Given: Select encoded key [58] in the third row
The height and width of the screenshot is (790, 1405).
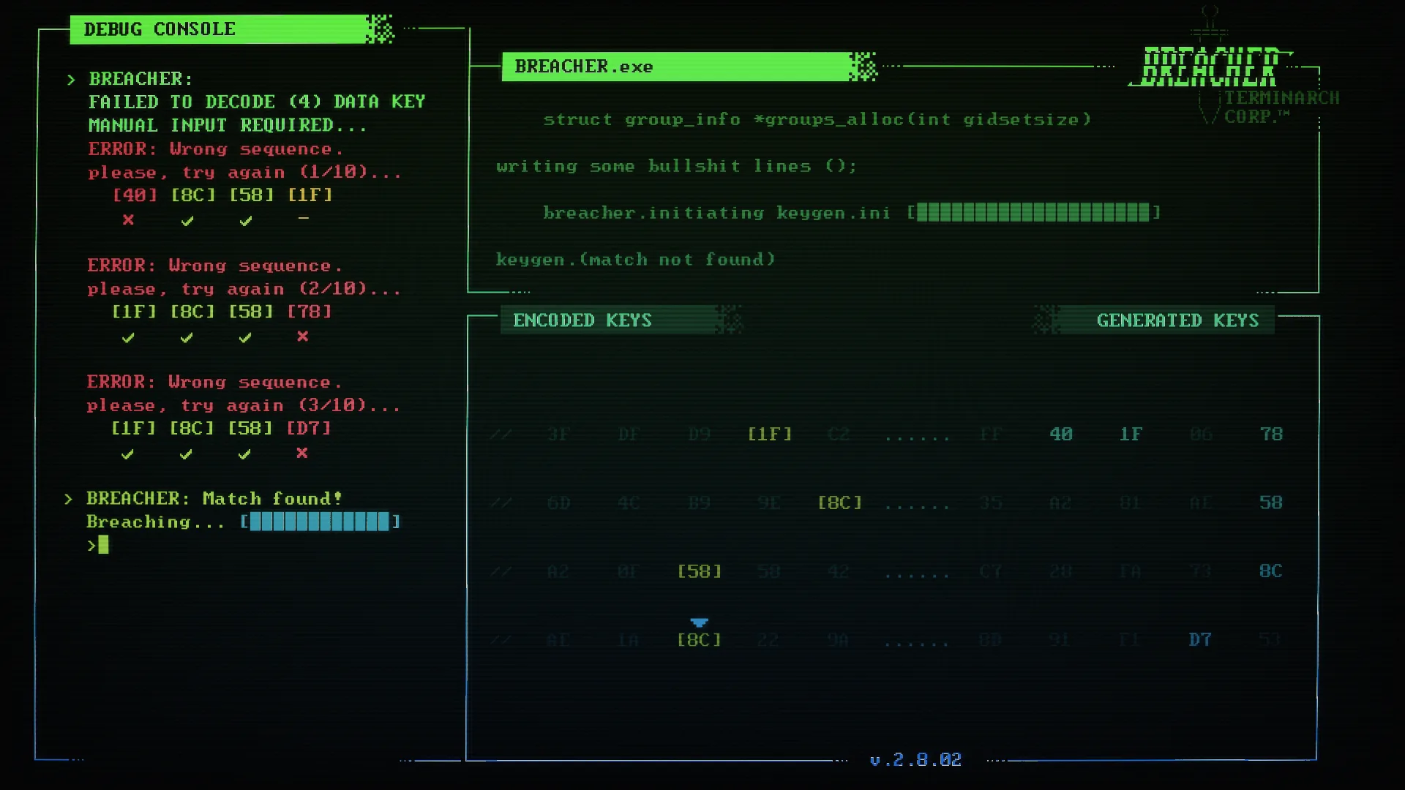Looking at the screenshot, I should click(700, 571).
